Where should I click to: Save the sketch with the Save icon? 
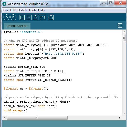point(36,17)
